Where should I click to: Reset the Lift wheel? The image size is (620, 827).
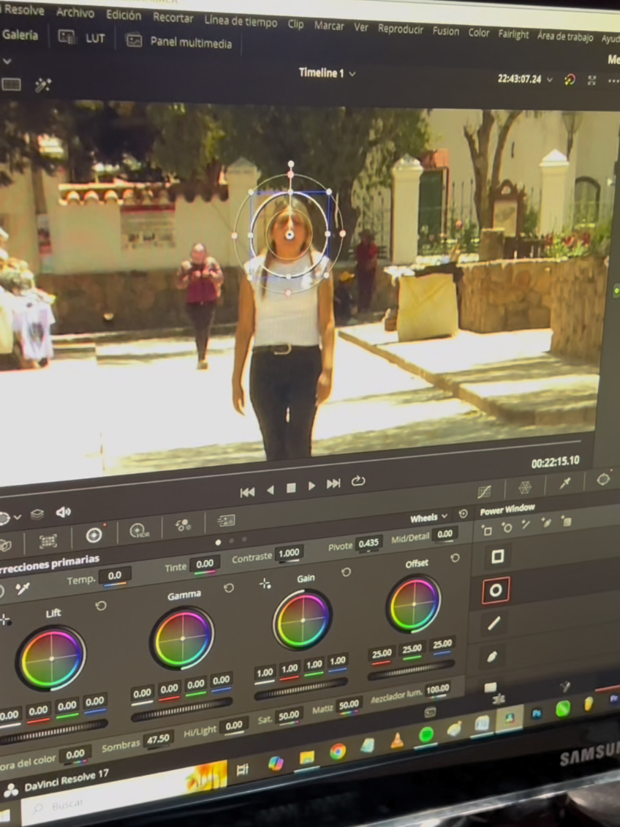pos(100,605)
